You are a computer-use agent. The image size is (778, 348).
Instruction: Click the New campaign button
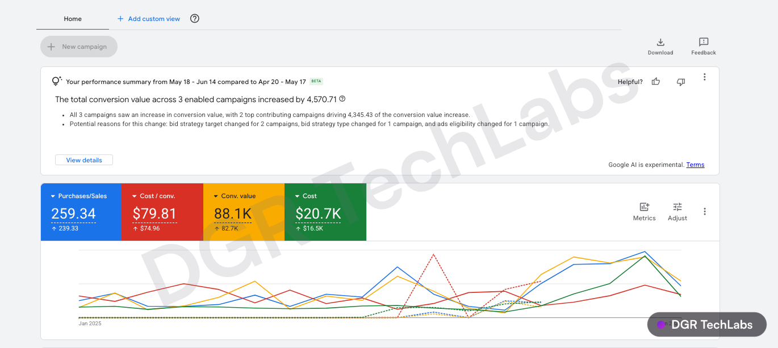pyautogui.click(x=79, y=47)
